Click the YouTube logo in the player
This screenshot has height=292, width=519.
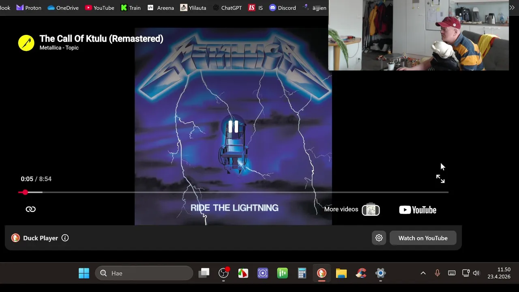[418, 210]
